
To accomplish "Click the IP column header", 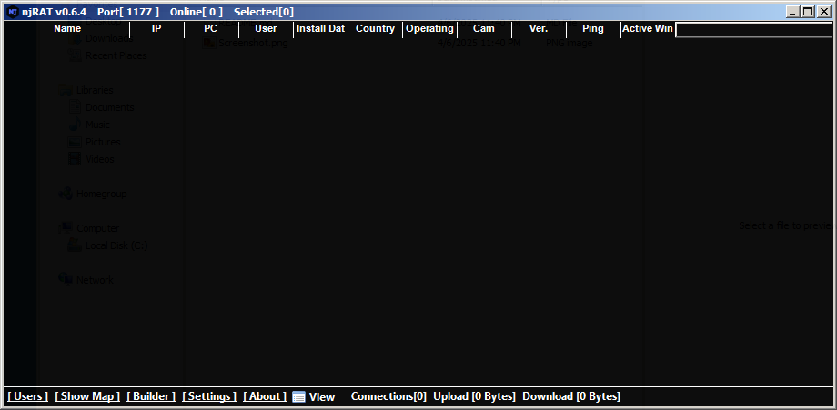I will pyautogui.click(x=156, y=29).
